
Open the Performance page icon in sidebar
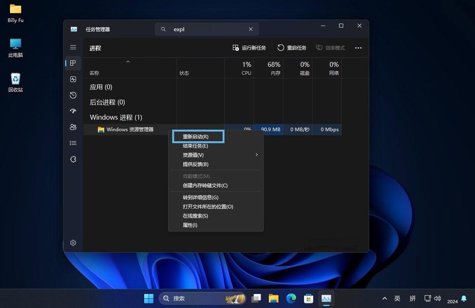pyautogui.click(x=73, y=79)
